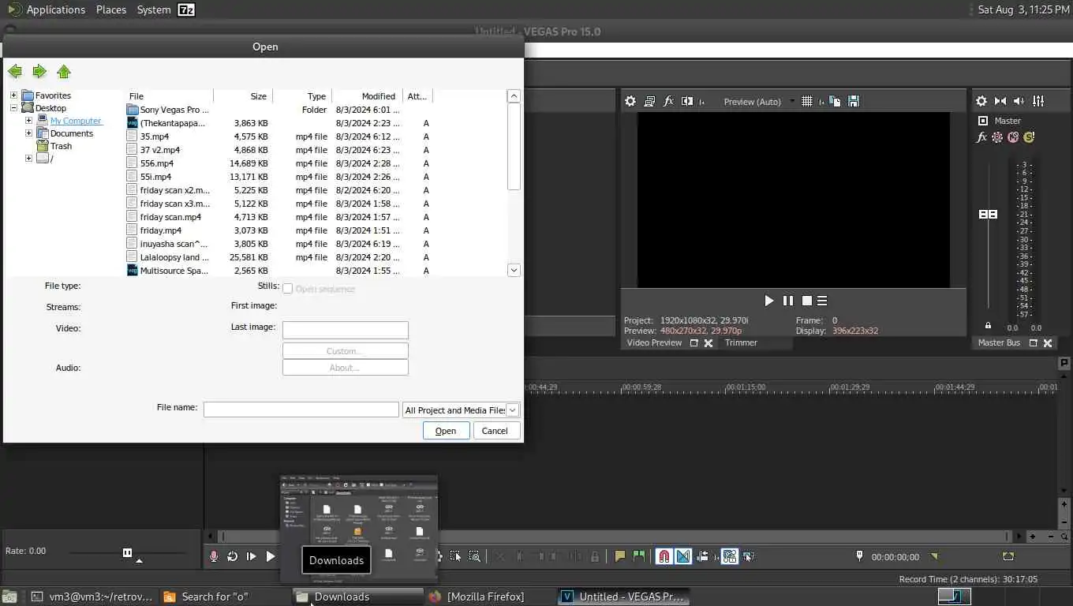Click the timeline horizontal scrollbar
This screenshot has height=606, width=1073.
pyautogui.click(x=614, y=537)
